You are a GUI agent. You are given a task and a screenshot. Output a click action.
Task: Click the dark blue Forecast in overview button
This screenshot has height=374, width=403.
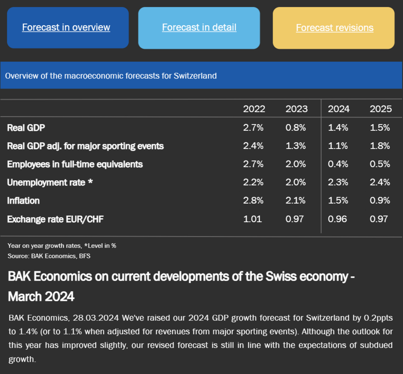pos(68,28)
